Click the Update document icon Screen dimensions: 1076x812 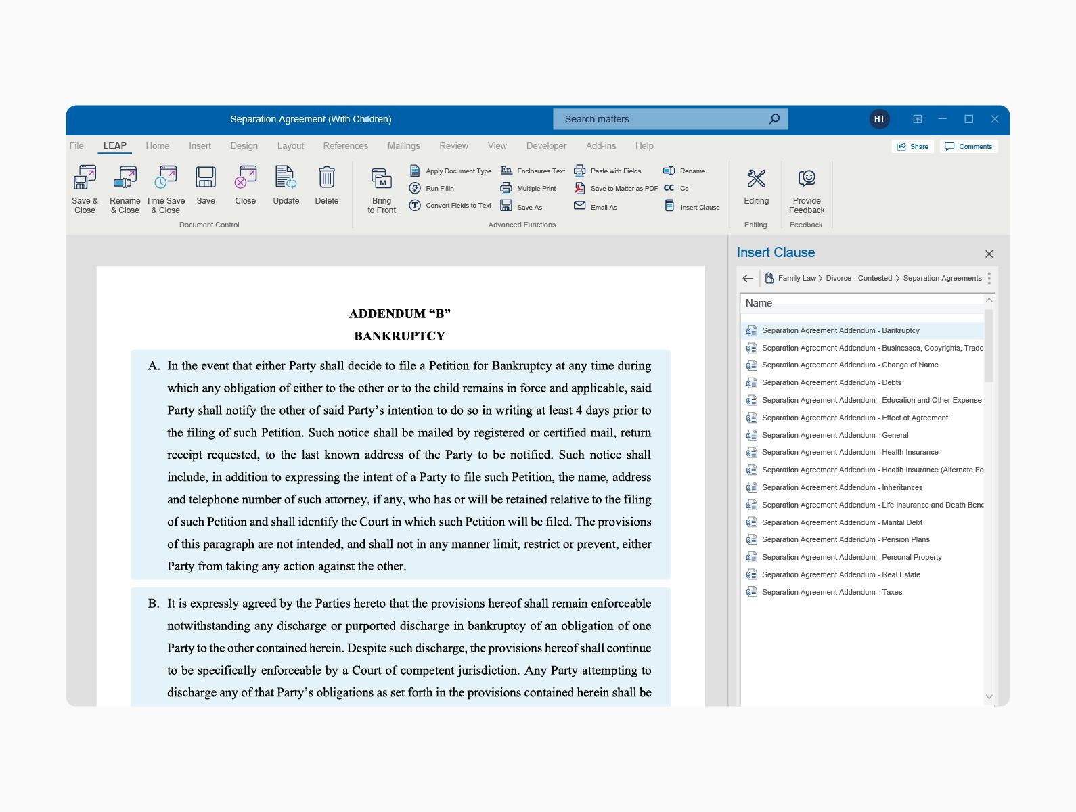tap(286, 177)
